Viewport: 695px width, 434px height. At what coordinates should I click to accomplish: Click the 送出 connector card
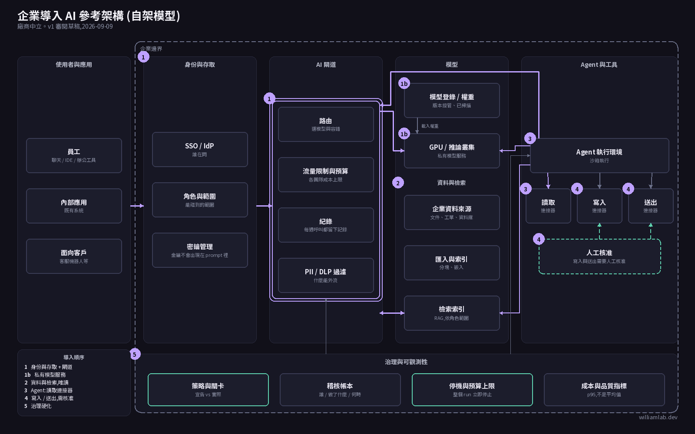tap(651, 206)
